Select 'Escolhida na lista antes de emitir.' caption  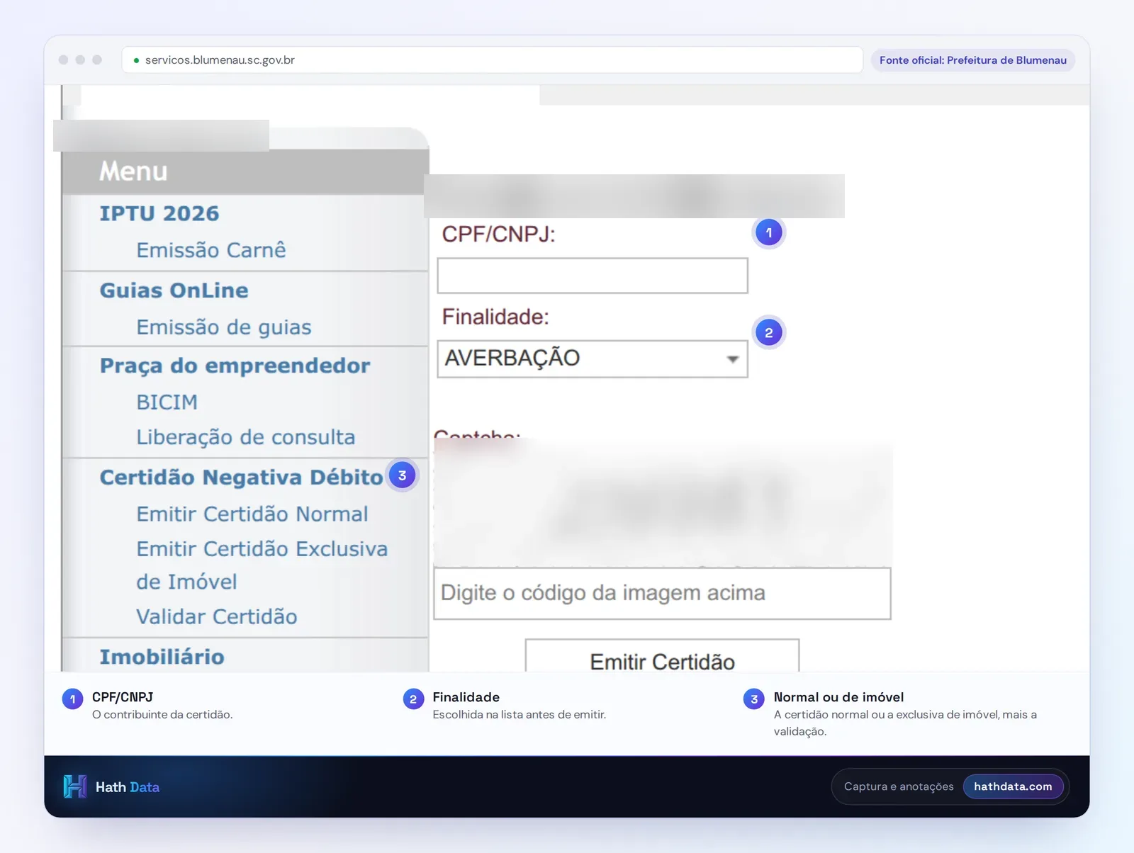click(x=520, y=714)
